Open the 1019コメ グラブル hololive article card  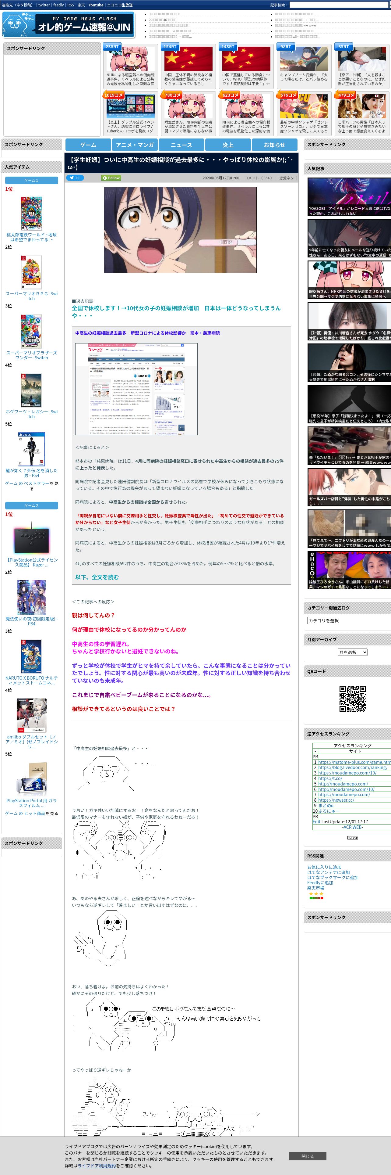click(130, 113)
